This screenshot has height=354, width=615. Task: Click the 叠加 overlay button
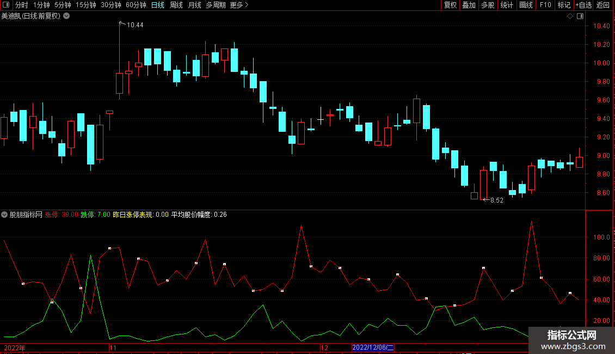[469, 5]
